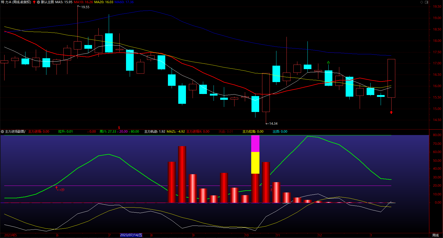Click the 19.55 high price label
The image size is (443, 238).
85,7
